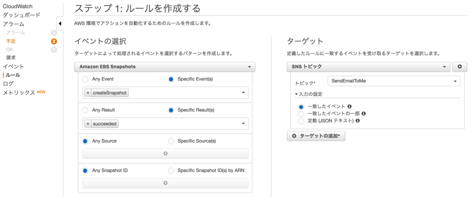Show info for 一致したイベントの一部 option
Screen dimensions: 471x197
pyautogui.click(x=364, y=114)
